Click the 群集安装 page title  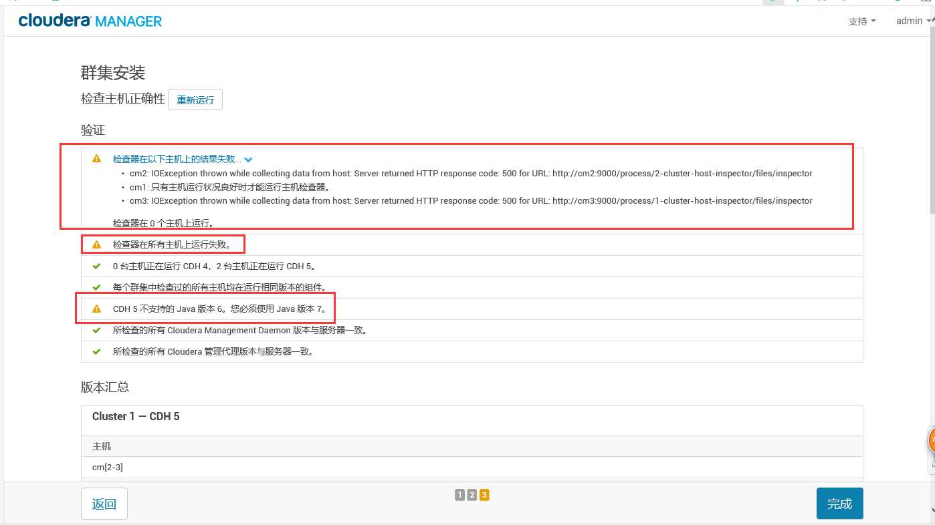click(x=113, y=72)
